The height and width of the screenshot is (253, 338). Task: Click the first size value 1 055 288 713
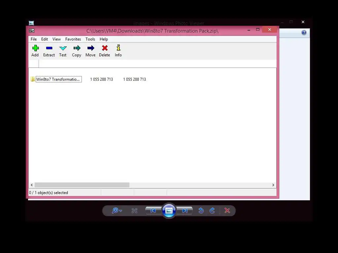coord(102,79)
